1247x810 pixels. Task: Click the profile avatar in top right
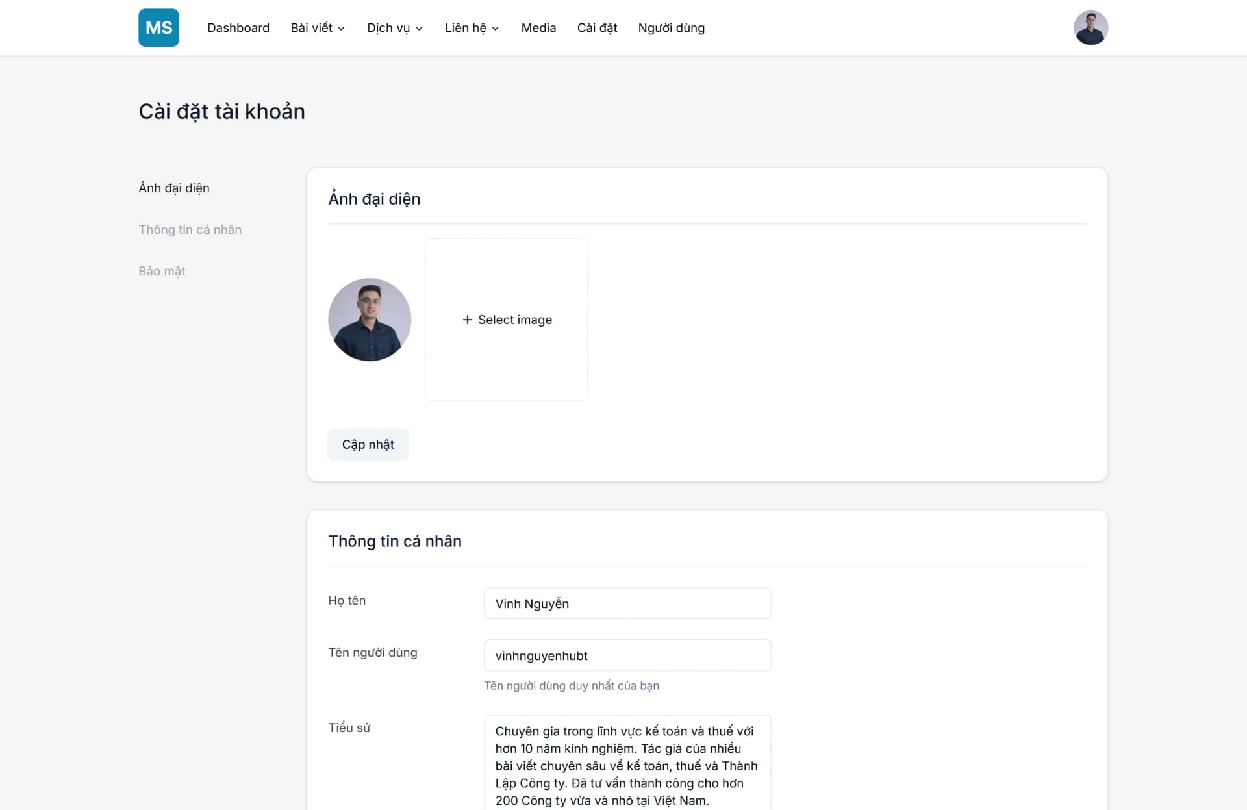point(1090,27)
